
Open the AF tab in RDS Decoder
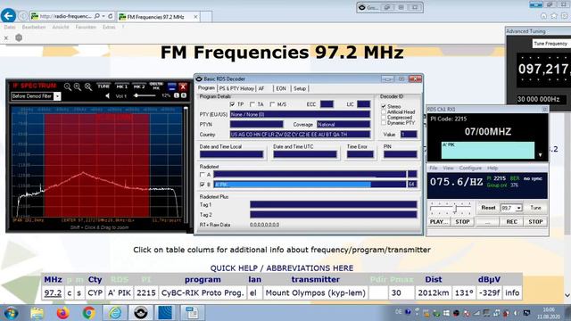point(261,88)
